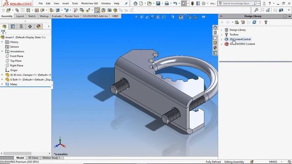Image resolution: width=292 pixels, height=164 pixels.
Task: Open the DimXpertManager crosshair tab icon
Action: click(30, 26)
